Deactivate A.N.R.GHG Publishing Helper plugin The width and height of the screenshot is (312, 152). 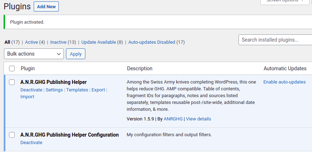[31, 90]
